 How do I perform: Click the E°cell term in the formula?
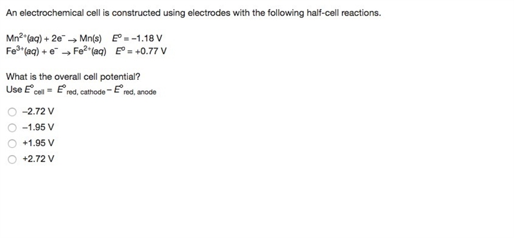point(35,90)
